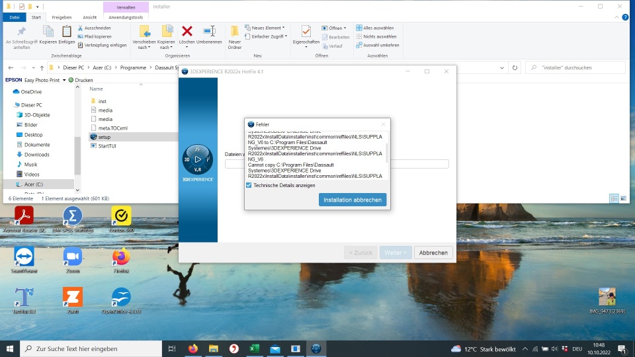Select the Verwalten contextual tab

coord(126,7)
